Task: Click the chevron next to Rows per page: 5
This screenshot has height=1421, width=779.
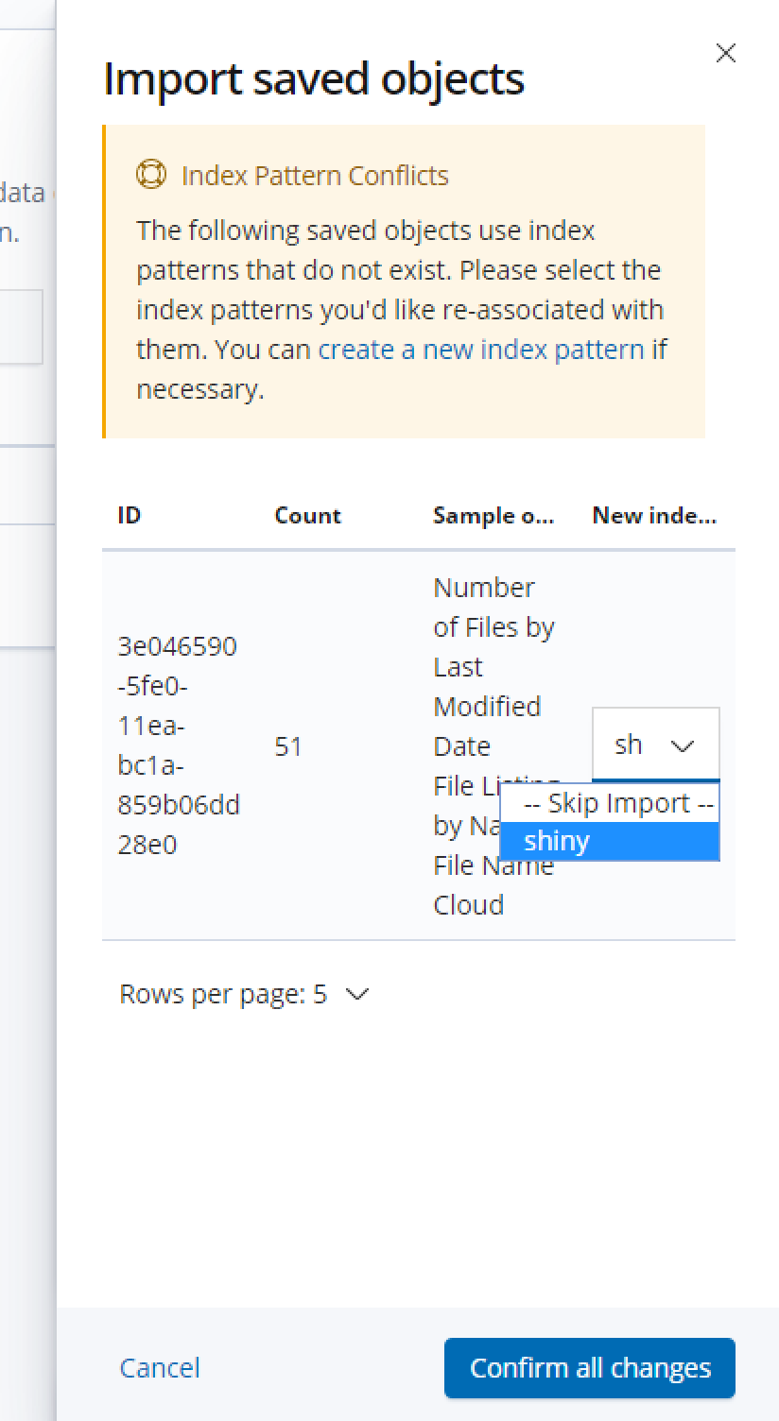Action: [357, 994]
